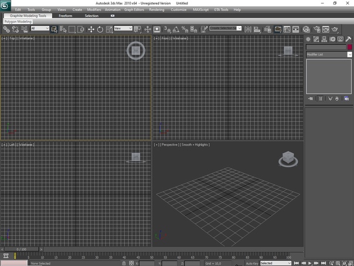This screenshot has height=266, width=354.
Task: Open the Rendering menu
Action: click(156, 10)
